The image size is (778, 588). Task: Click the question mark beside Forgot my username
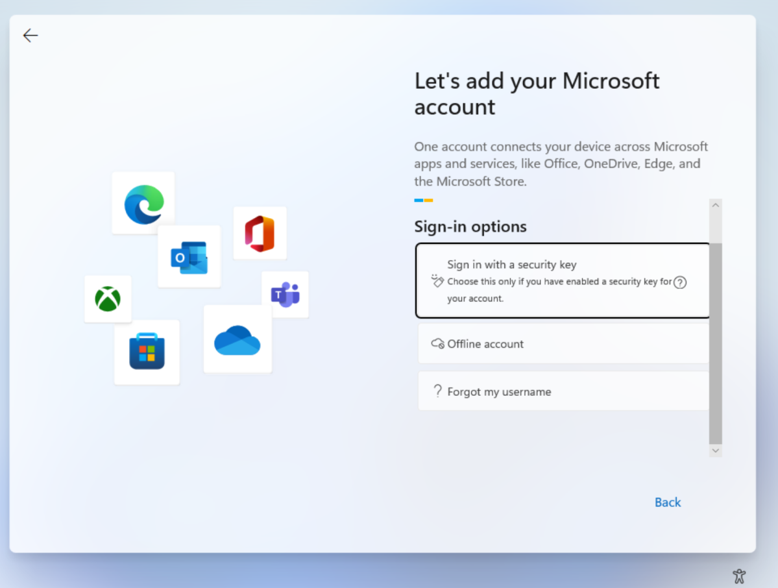tap(437, 391)
